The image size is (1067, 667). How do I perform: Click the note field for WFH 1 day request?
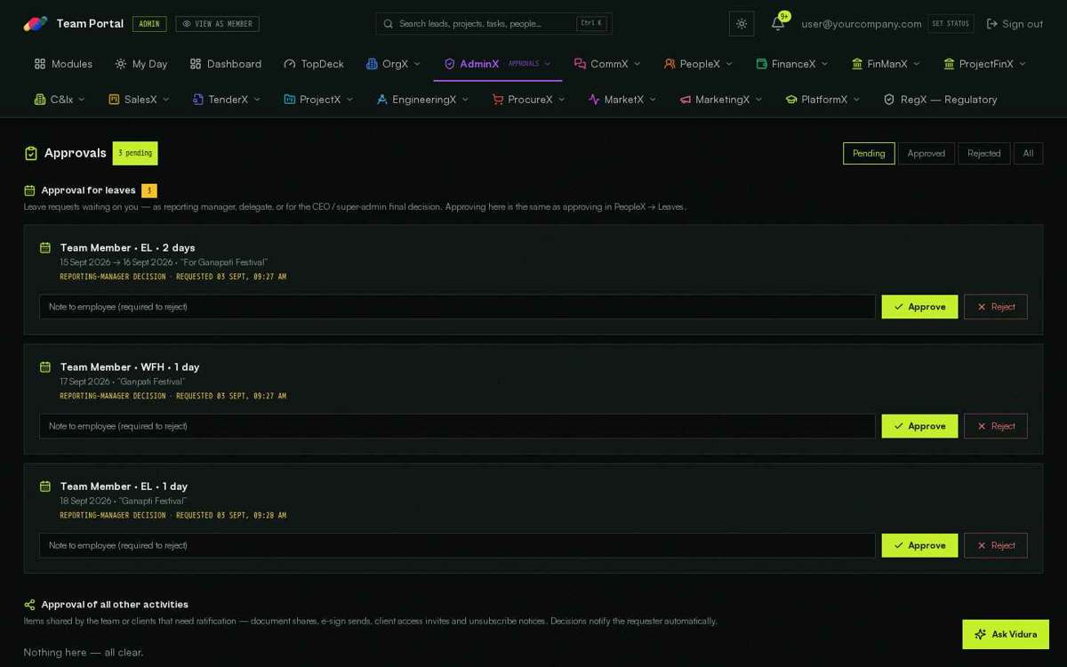[457, 426]
